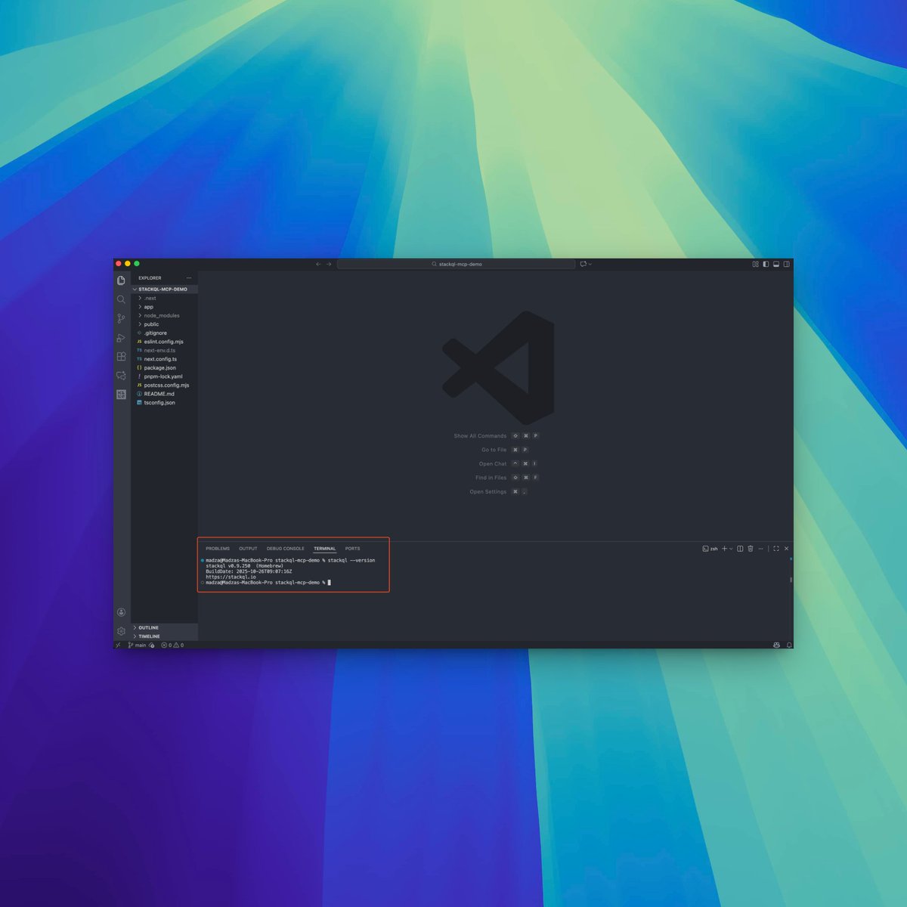Split the terminal

[x=740, y=549]
